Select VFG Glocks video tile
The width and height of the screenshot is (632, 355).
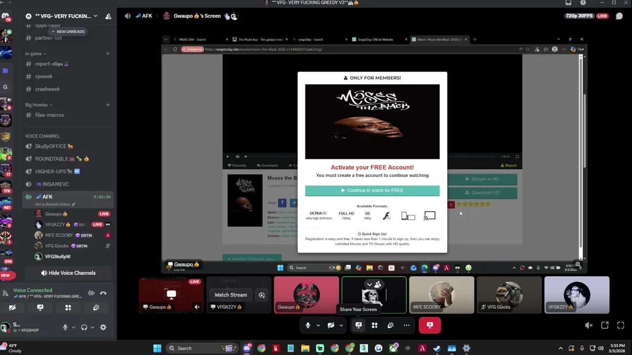509,295
